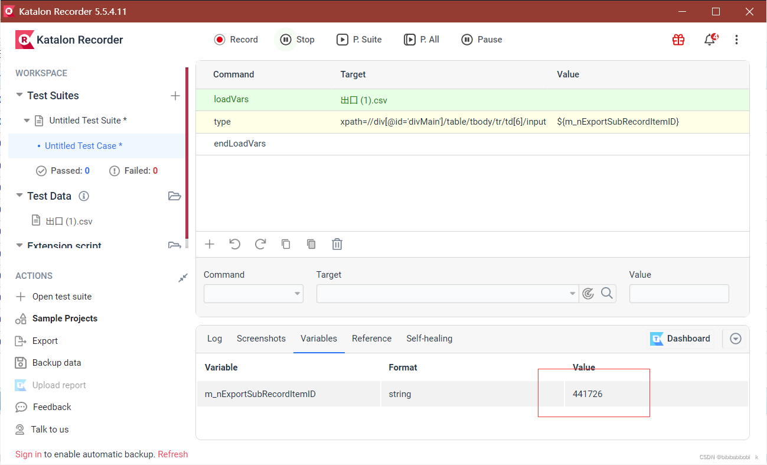Viewport: 767px width, 465px height.
Task: Click Open test suite action
Action: point(54,297)
